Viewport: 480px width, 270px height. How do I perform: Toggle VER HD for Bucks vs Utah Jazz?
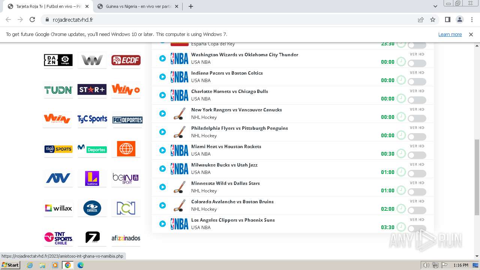(x=417, y=174)
